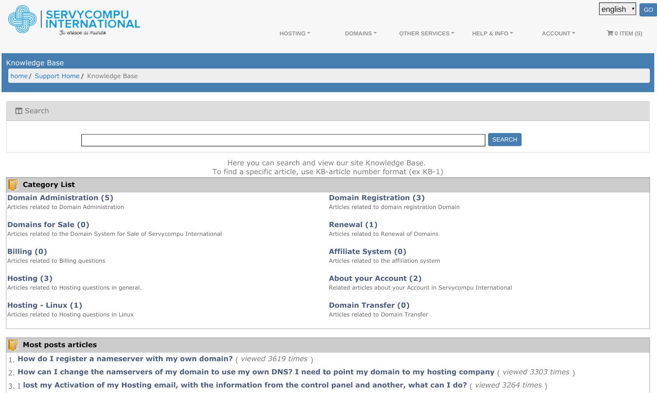Click 'Articles related to Renewal of Domains' text
Screen dimensions: 657x393
(x=384, y=234)
